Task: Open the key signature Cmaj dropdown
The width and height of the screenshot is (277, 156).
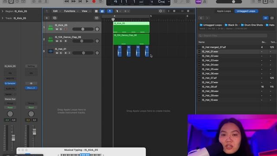Action: click(164, 2)
